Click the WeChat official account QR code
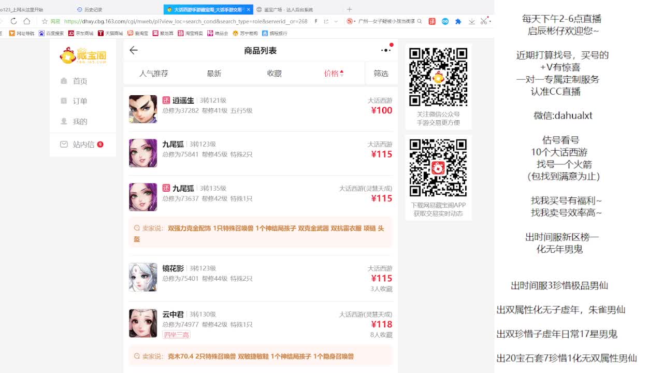The height and width of the screenshot is (373, 663). [x=438, y=77]
